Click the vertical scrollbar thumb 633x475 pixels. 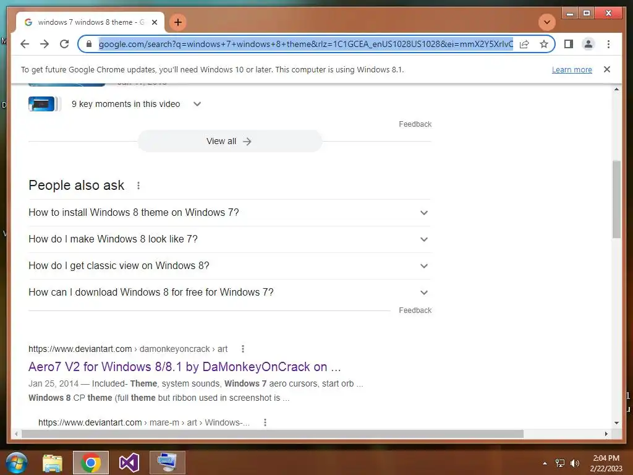pos(616,199)
